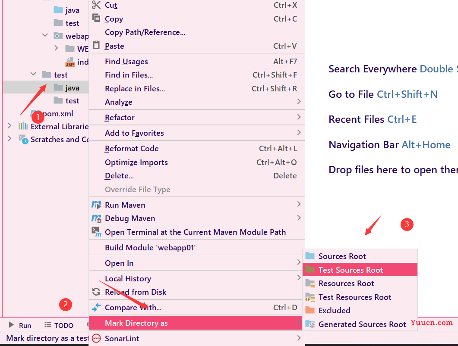Click the Copy pages icon

pos(96,18)
